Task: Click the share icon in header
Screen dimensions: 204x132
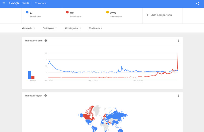Action: pos(197,3)
